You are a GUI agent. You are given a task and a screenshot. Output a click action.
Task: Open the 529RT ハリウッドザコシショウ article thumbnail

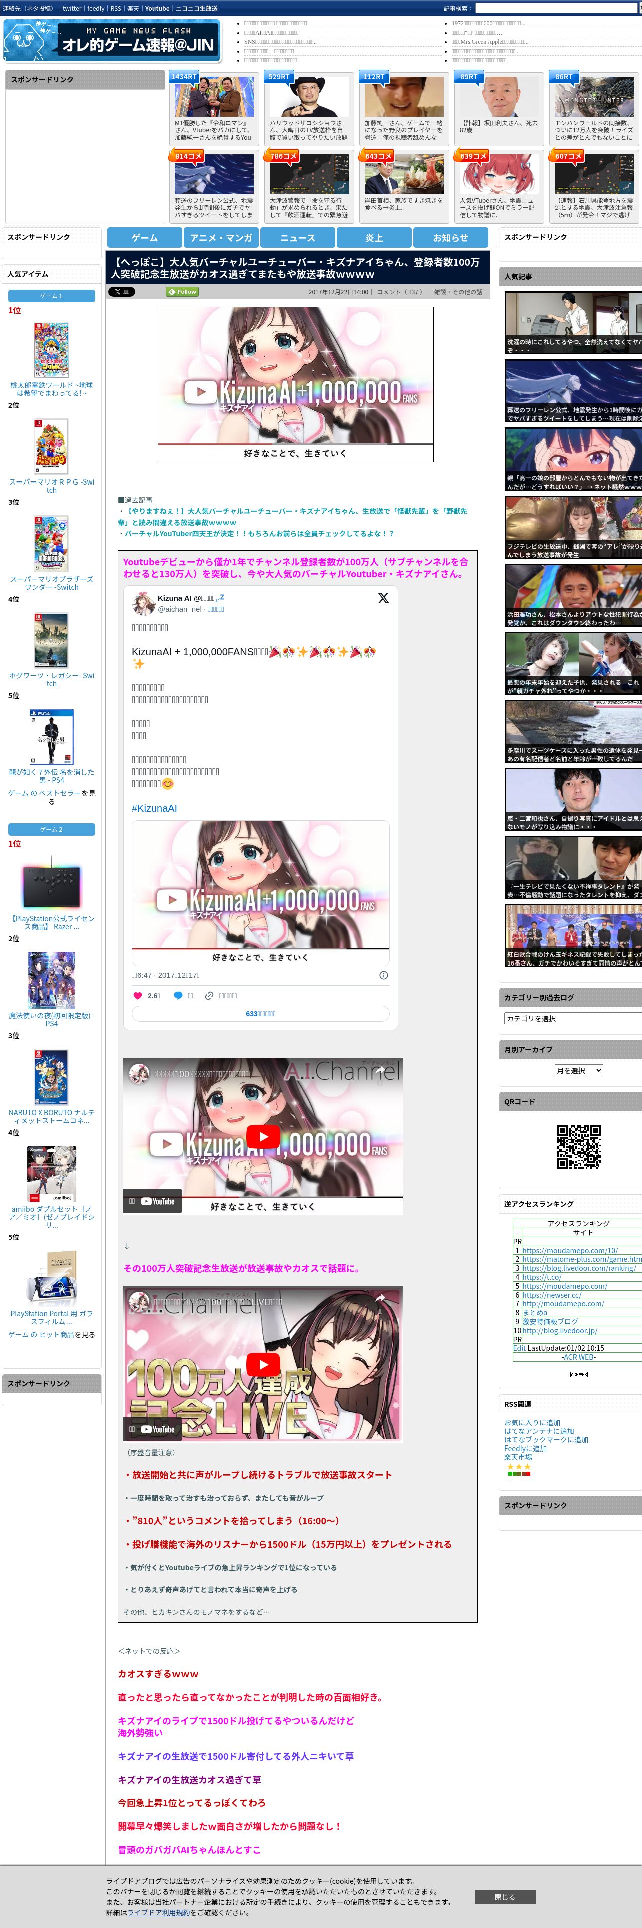pos(309,96)
